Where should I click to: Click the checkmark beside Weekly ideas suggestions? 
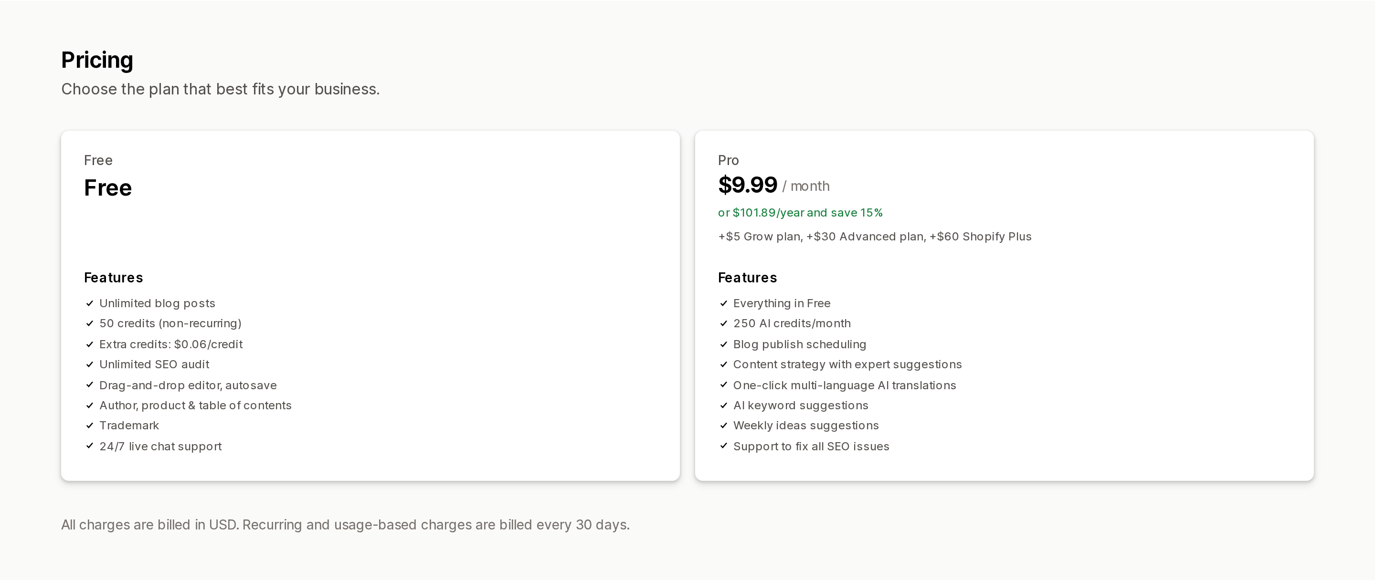(724, 426)
